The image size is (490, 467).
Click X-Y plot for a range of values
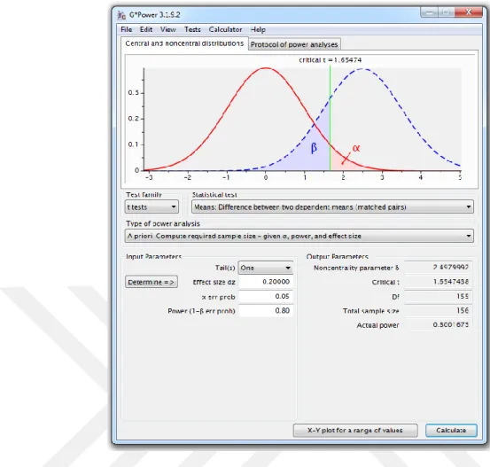tap(355, 430)
